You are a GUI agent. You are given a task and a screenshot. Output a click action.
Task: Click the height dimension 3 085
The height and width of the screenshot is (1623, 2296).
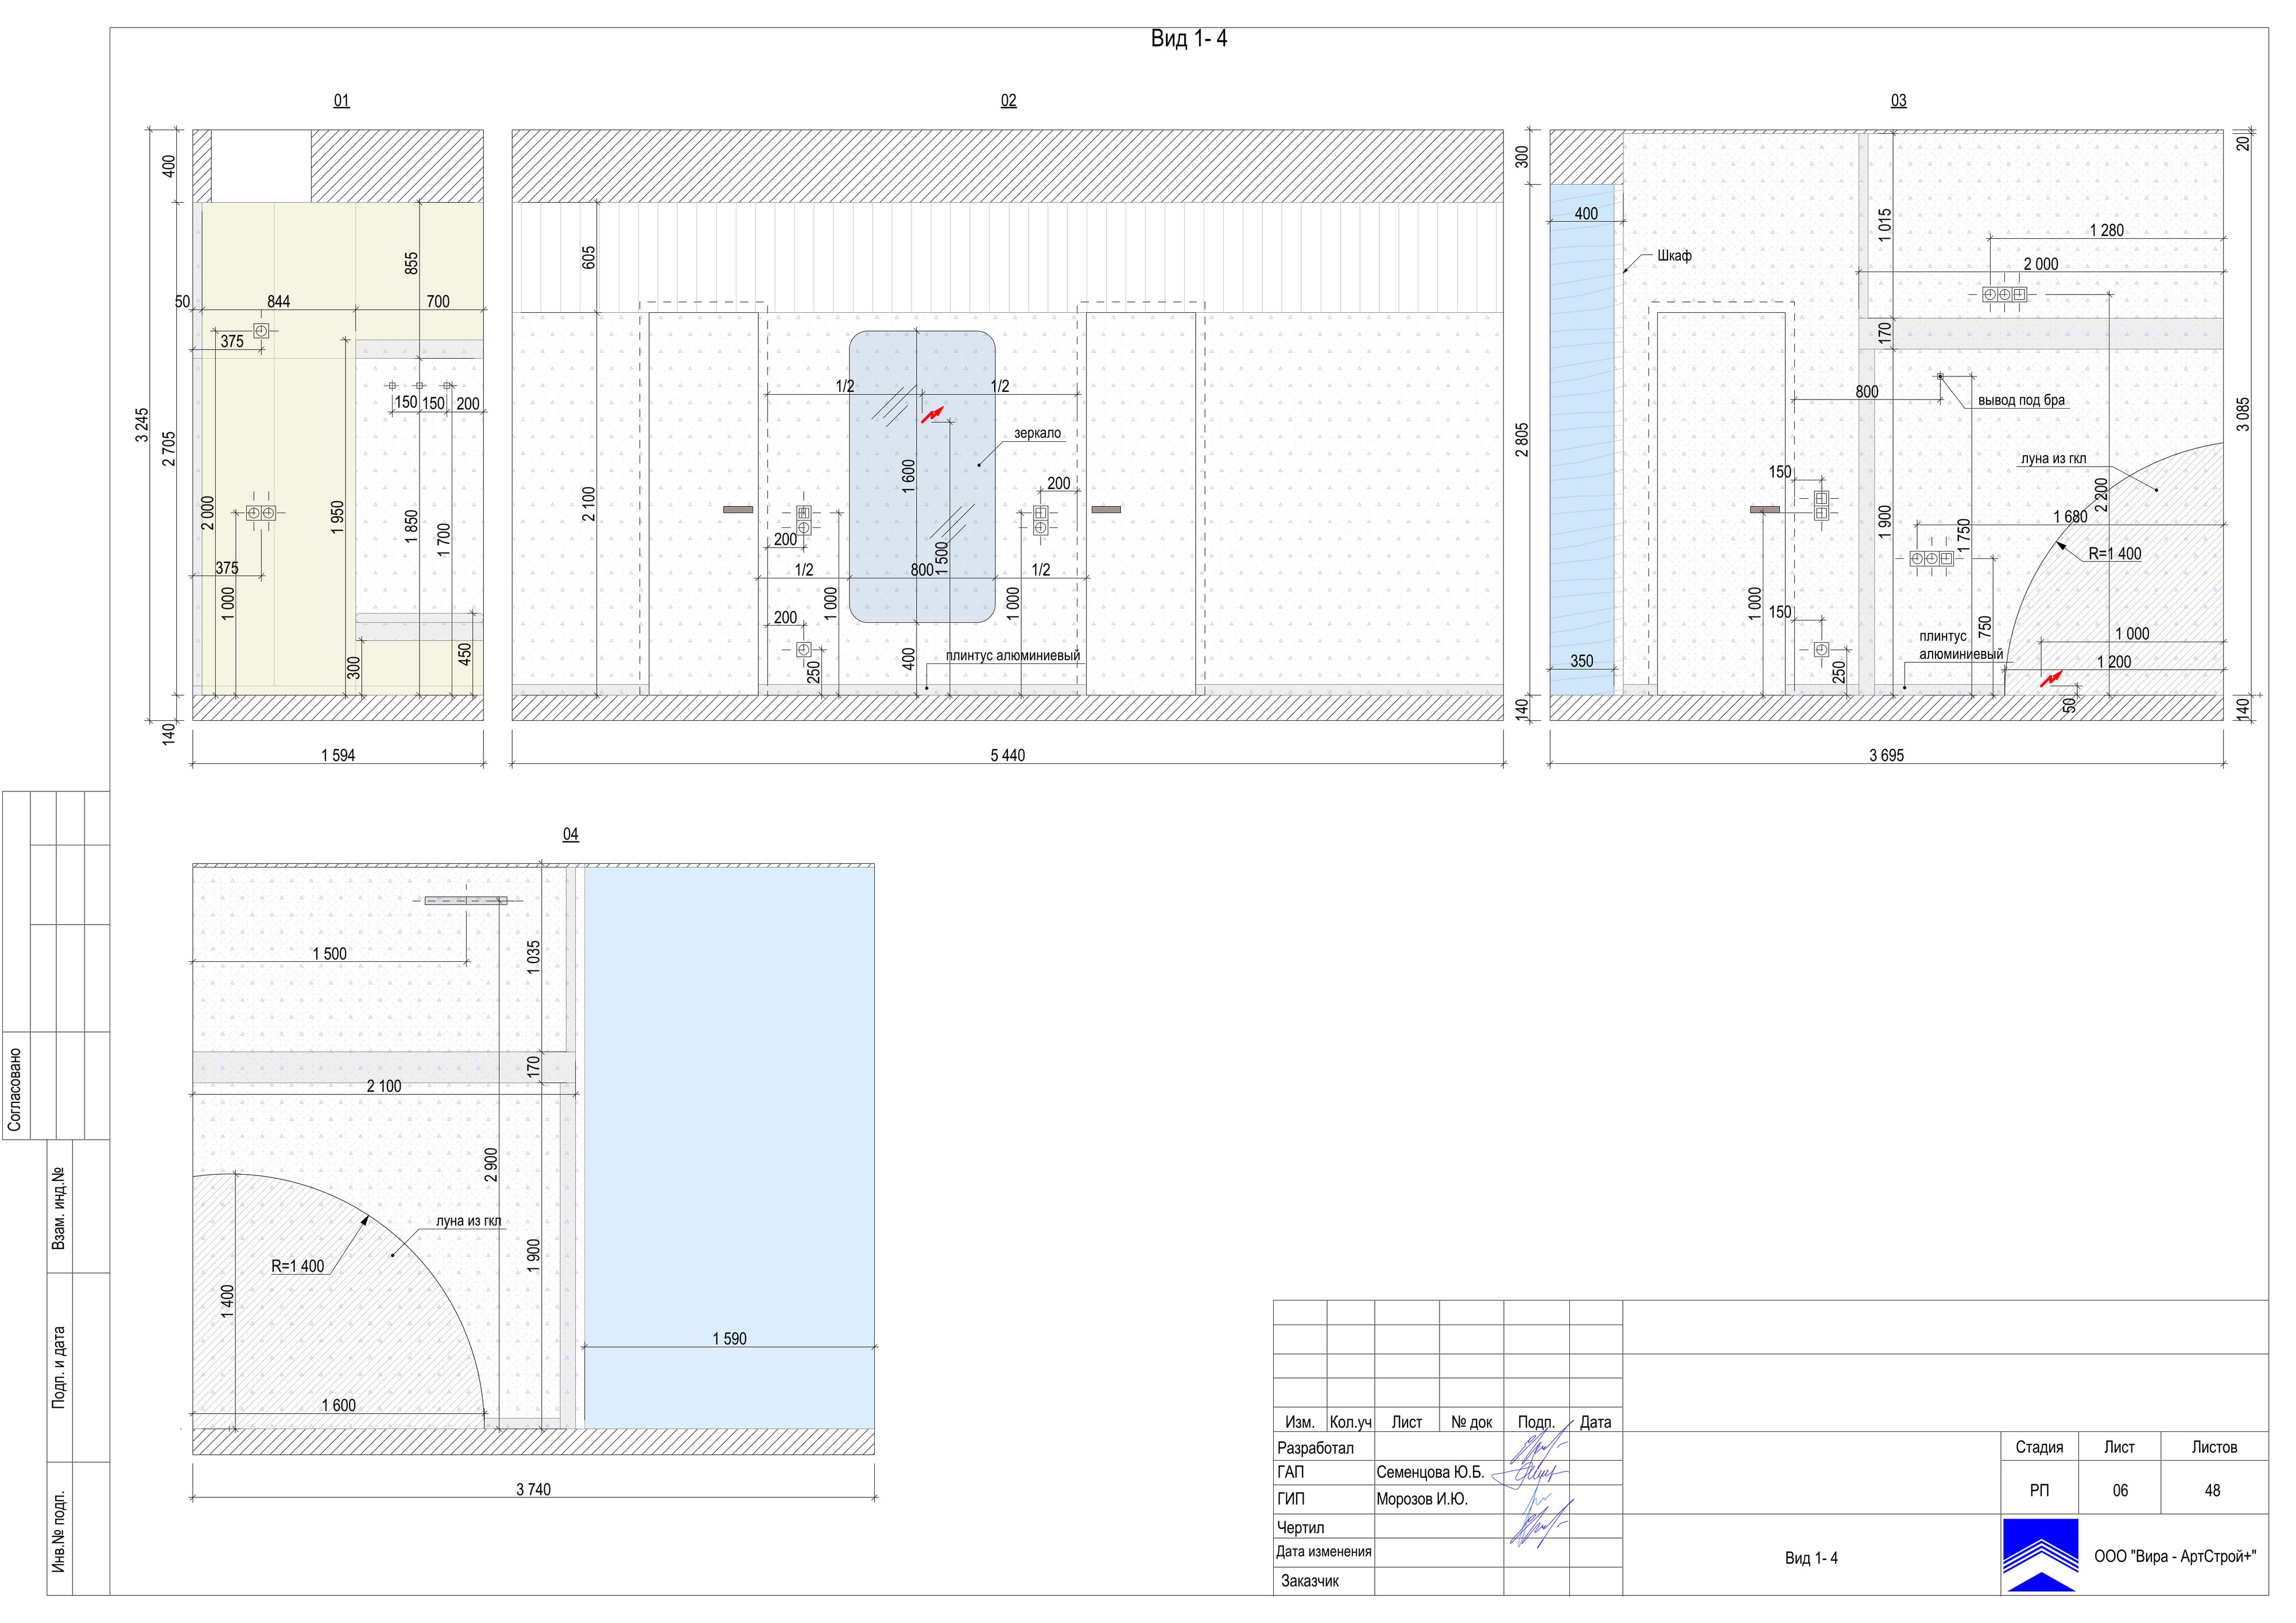click(x=2243, y=414)
